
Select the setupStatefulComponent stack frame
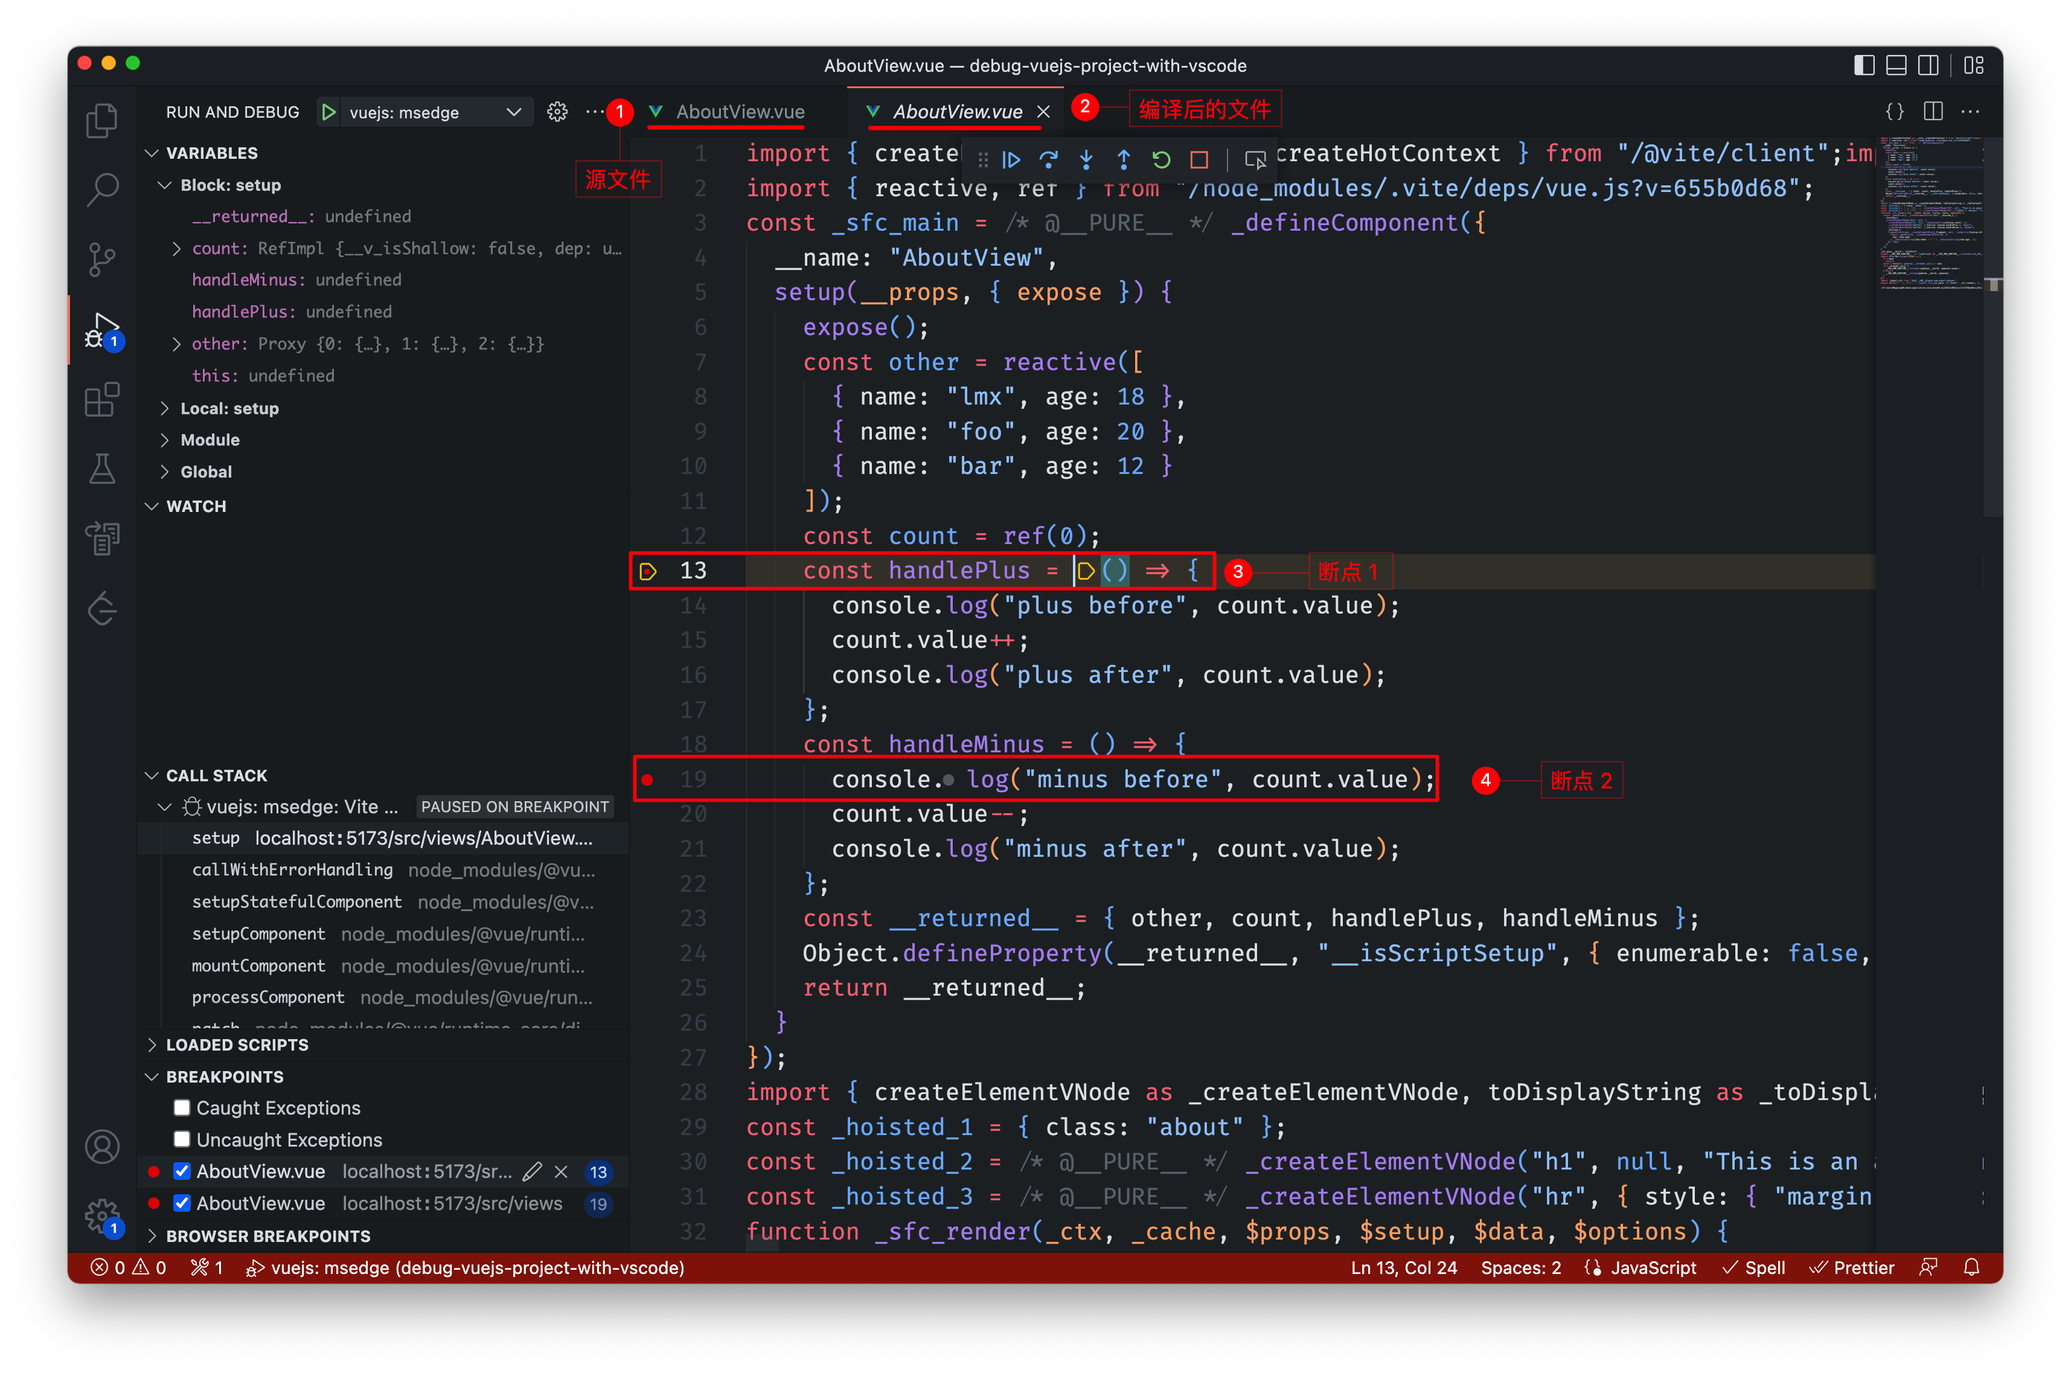(383, 902)
